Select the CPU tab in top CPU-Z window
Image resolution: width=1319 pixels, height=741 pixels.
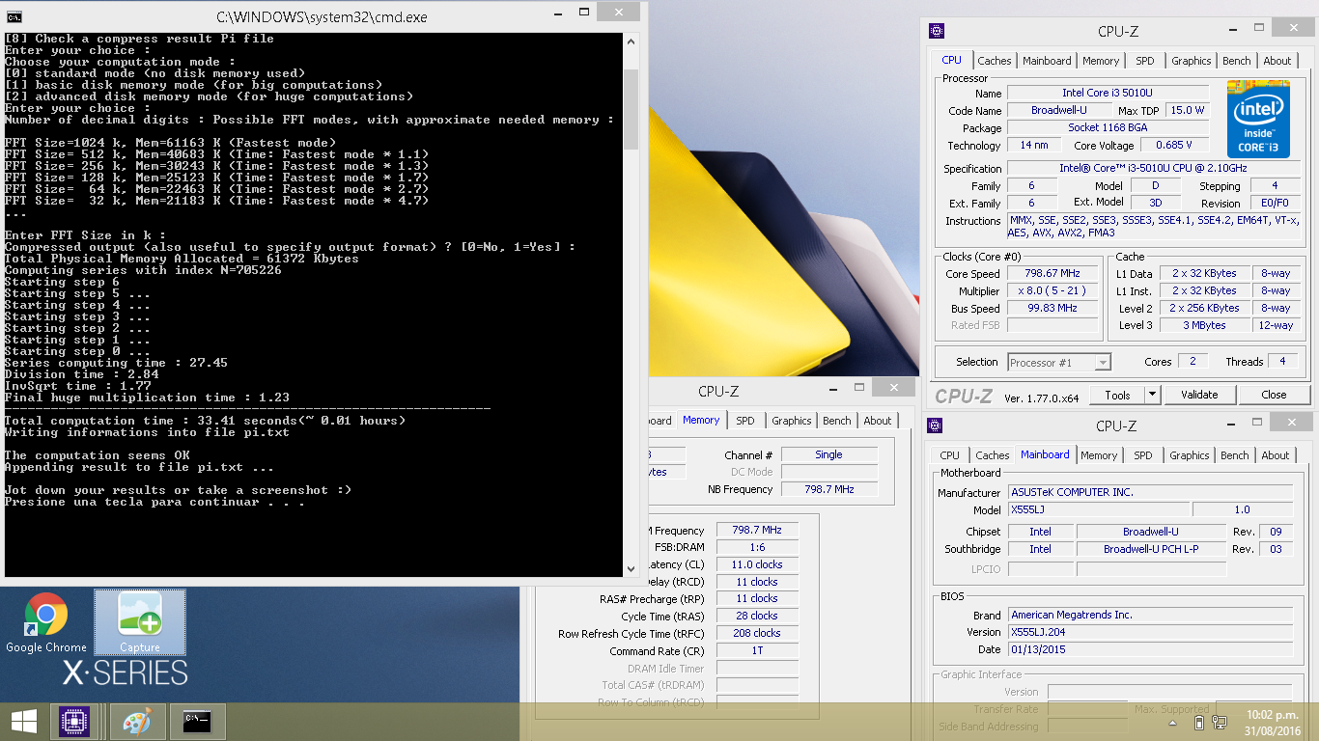click(x=952, y=60)
